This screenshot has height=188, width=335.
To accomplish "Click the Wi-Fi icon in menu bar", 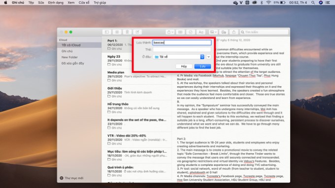I will pos(268,2).
